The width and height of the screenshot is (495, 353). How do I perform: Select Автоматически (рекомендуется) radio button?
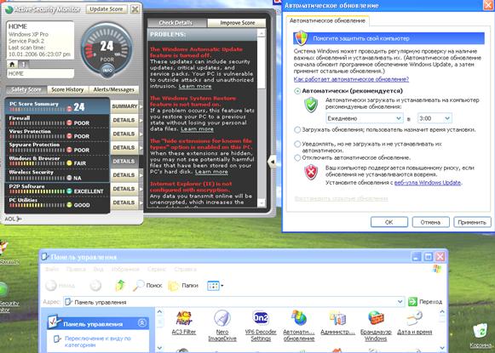297,91
